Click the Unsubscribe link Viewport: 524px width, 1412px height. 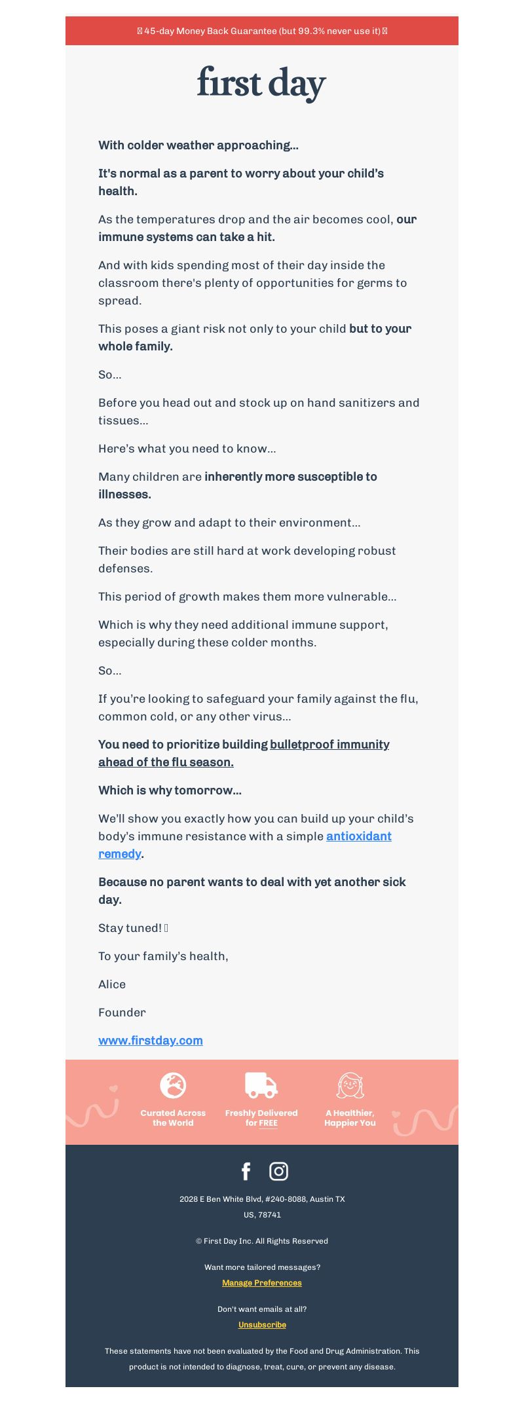click(262, 1324)
